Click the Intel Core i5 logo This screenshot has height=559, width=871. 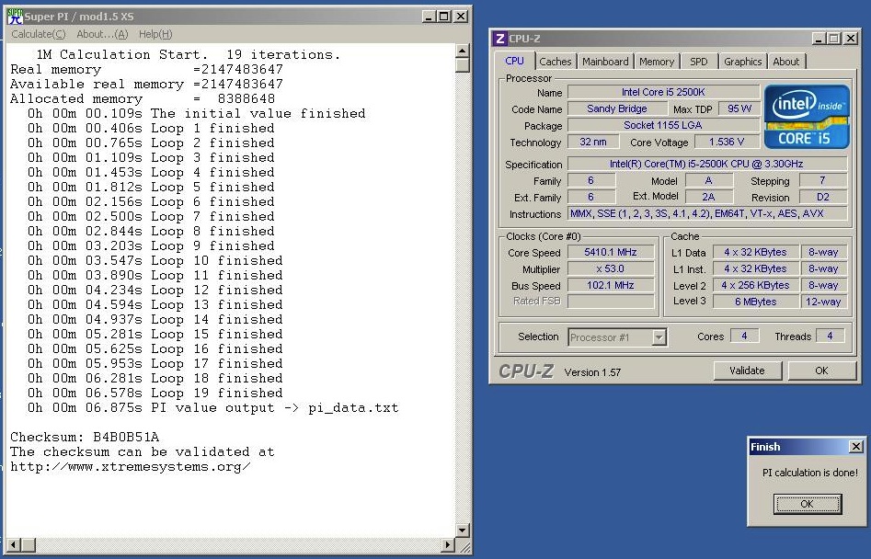808,117
